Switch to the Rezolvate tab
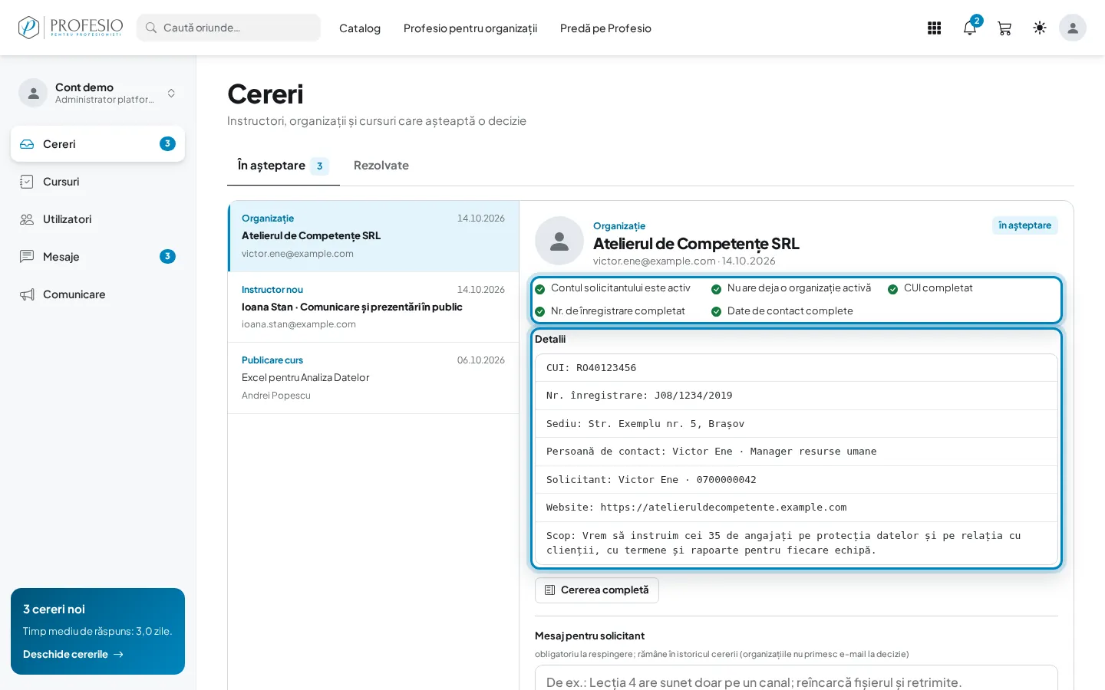 tap(381, 166)
